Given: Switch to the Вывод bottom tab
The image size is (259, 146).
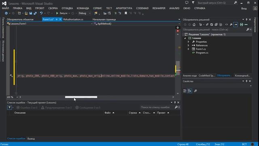Looking at the screenshot, I should click(x=31, y=139).
